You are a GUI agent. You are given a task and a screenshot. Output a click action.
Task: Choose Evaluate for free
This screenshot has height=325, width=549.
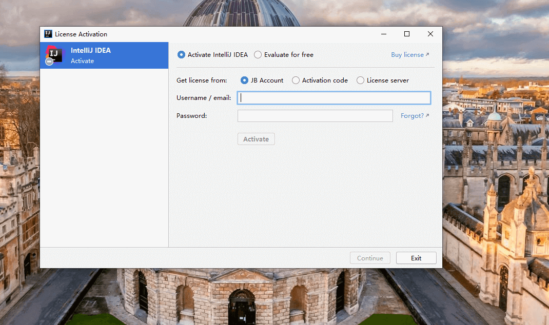point(258,55)
